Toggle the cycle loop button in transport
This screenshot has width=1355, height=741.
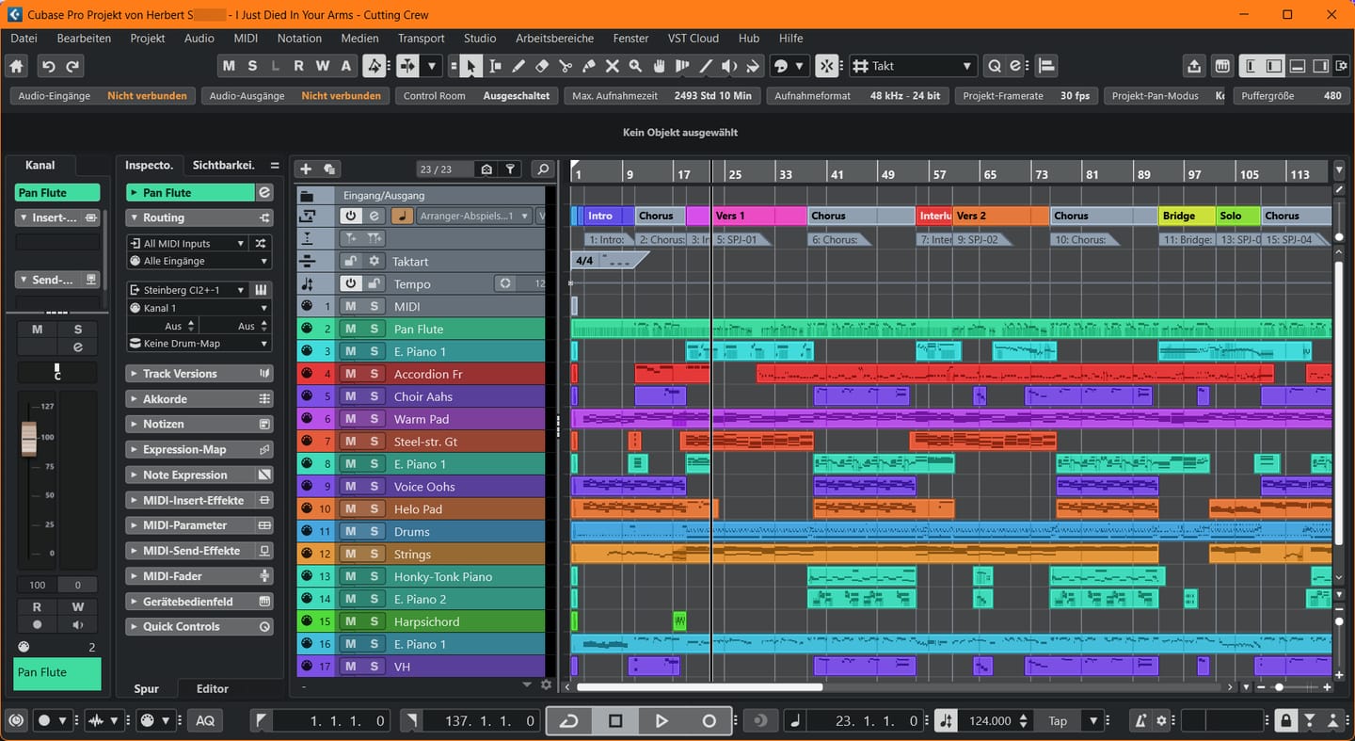(569, 721)
